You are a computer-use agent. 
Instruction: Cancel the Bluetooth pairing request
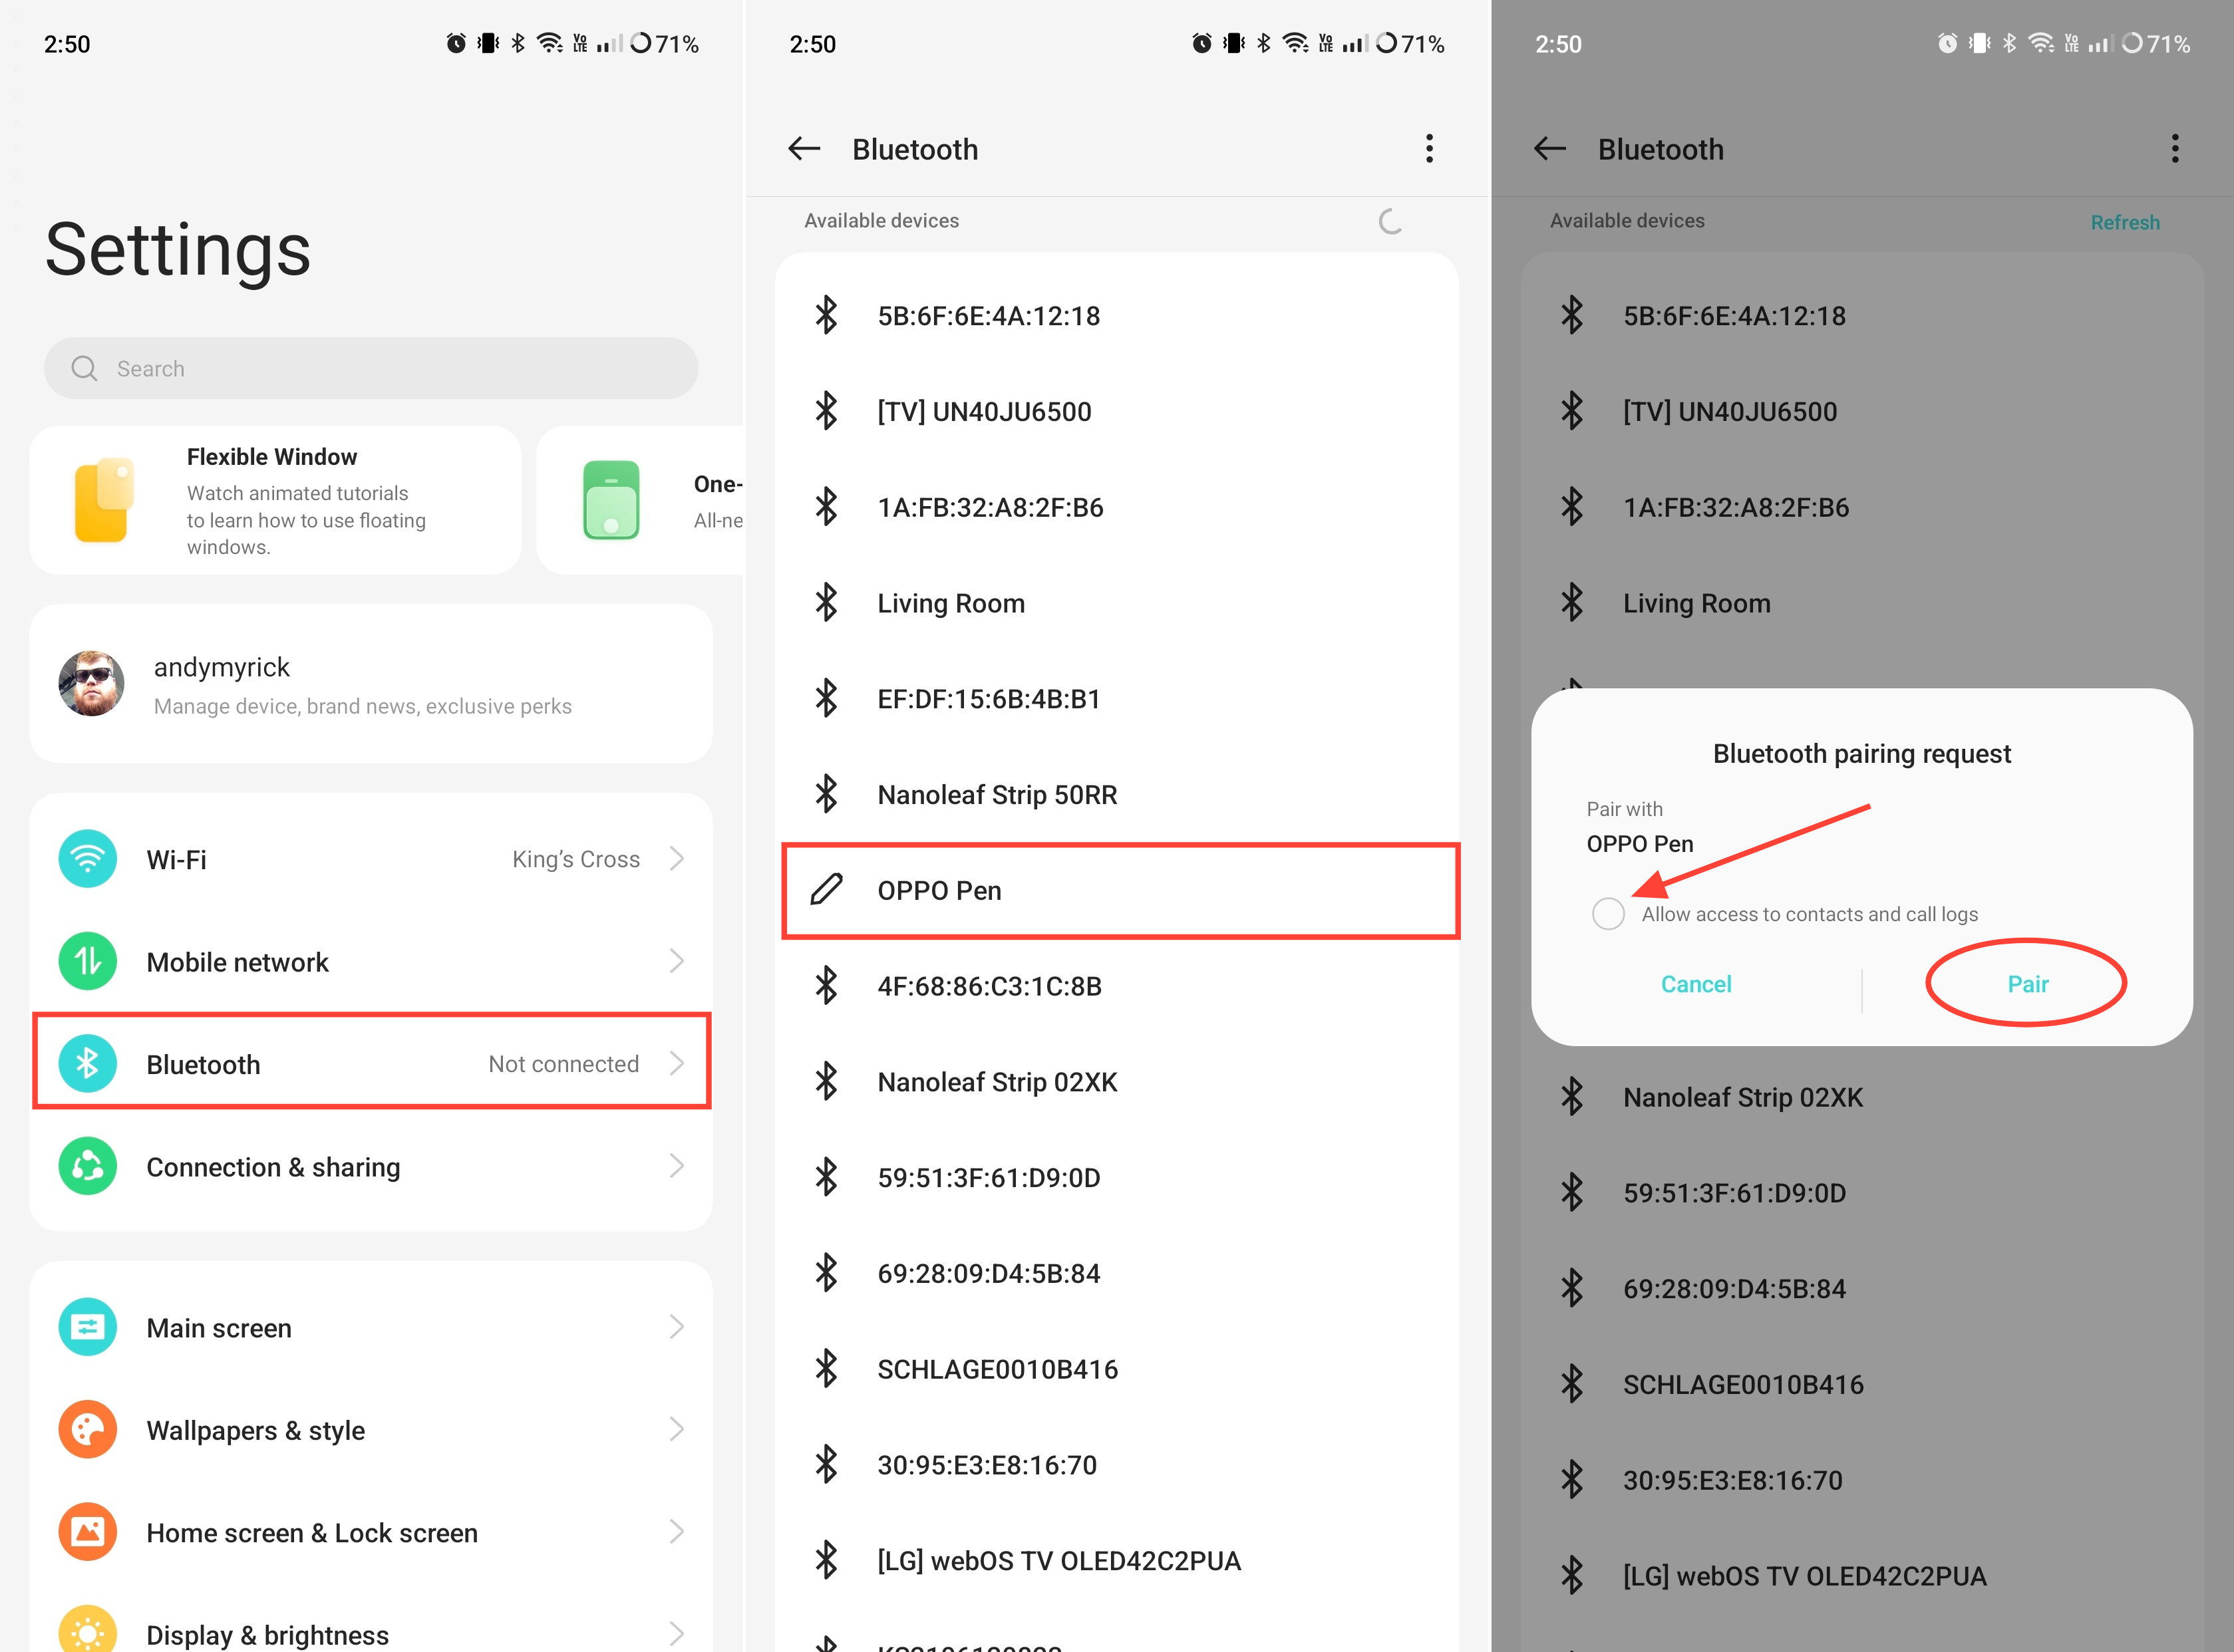[1696, 984]
